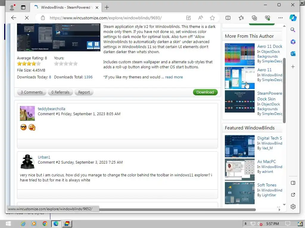Click page vertical scrollbar thumb
Viewport: 305px width, 228px height.
(284, 90)
